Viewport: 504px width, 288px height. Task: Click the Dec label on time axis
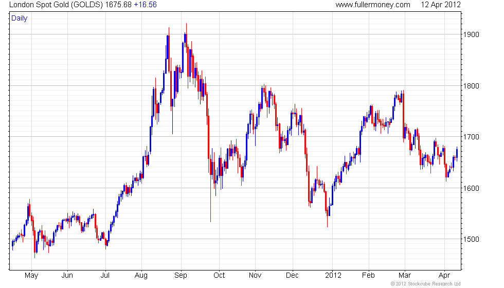click(x=293, y=276)
